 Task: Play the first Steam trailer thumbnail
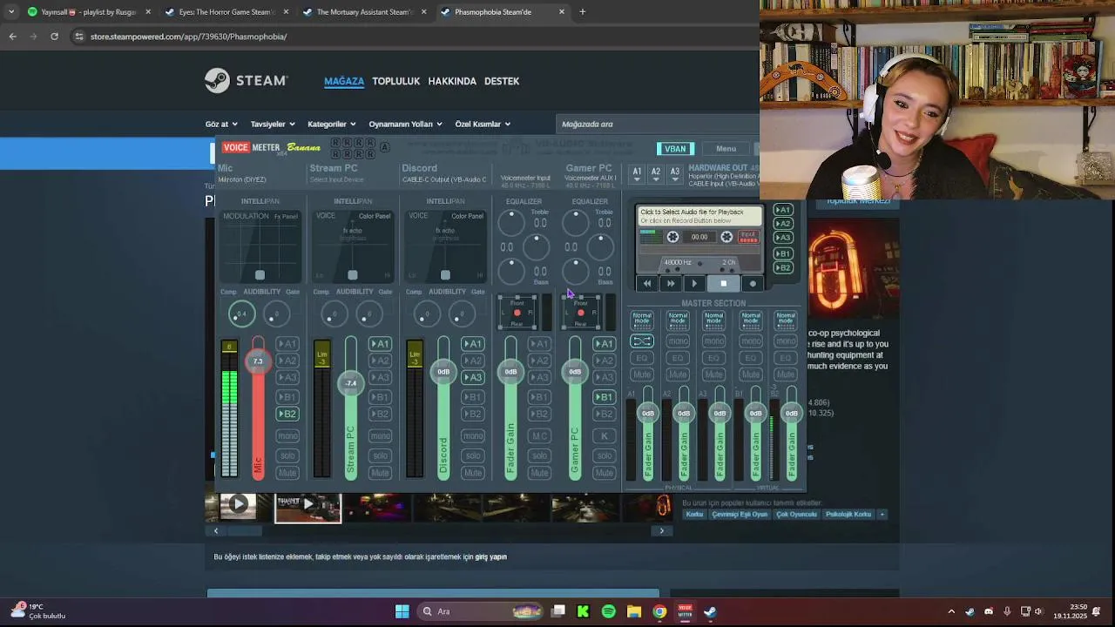pyautogui.click(x=237, y=503)
